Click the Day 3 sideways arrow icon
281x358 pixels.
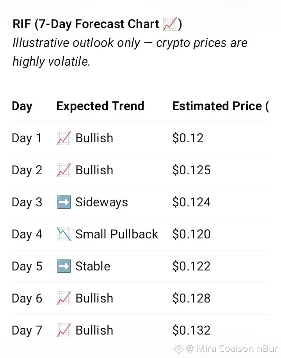pos(64,202)
